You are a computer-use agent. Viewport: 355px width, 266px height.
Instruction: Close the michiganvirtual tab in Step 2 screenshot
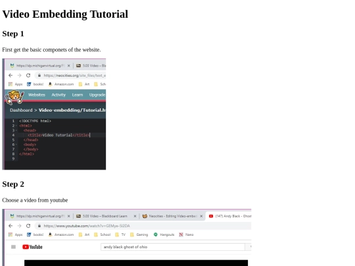pyautogui.click(x=68, y=216)
